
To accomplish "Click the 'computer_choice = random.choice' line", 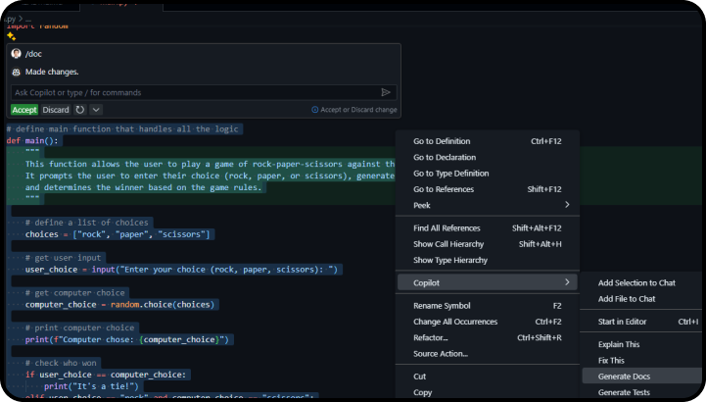I will [119, 305].
